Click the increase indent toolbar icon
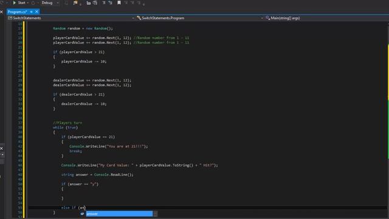Viewport: 389px width, 219px height. [x=95, y=2]
